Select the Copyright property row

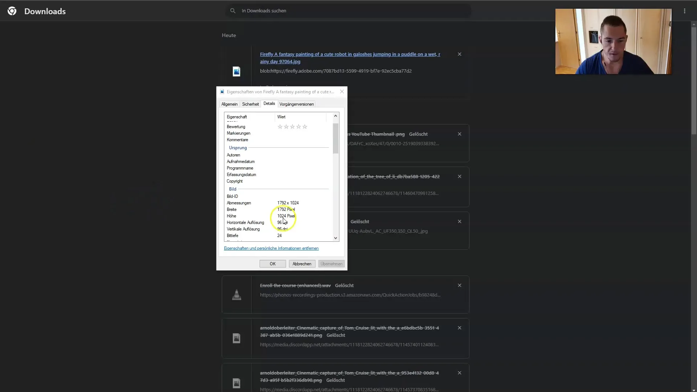[x=278, y=181]
